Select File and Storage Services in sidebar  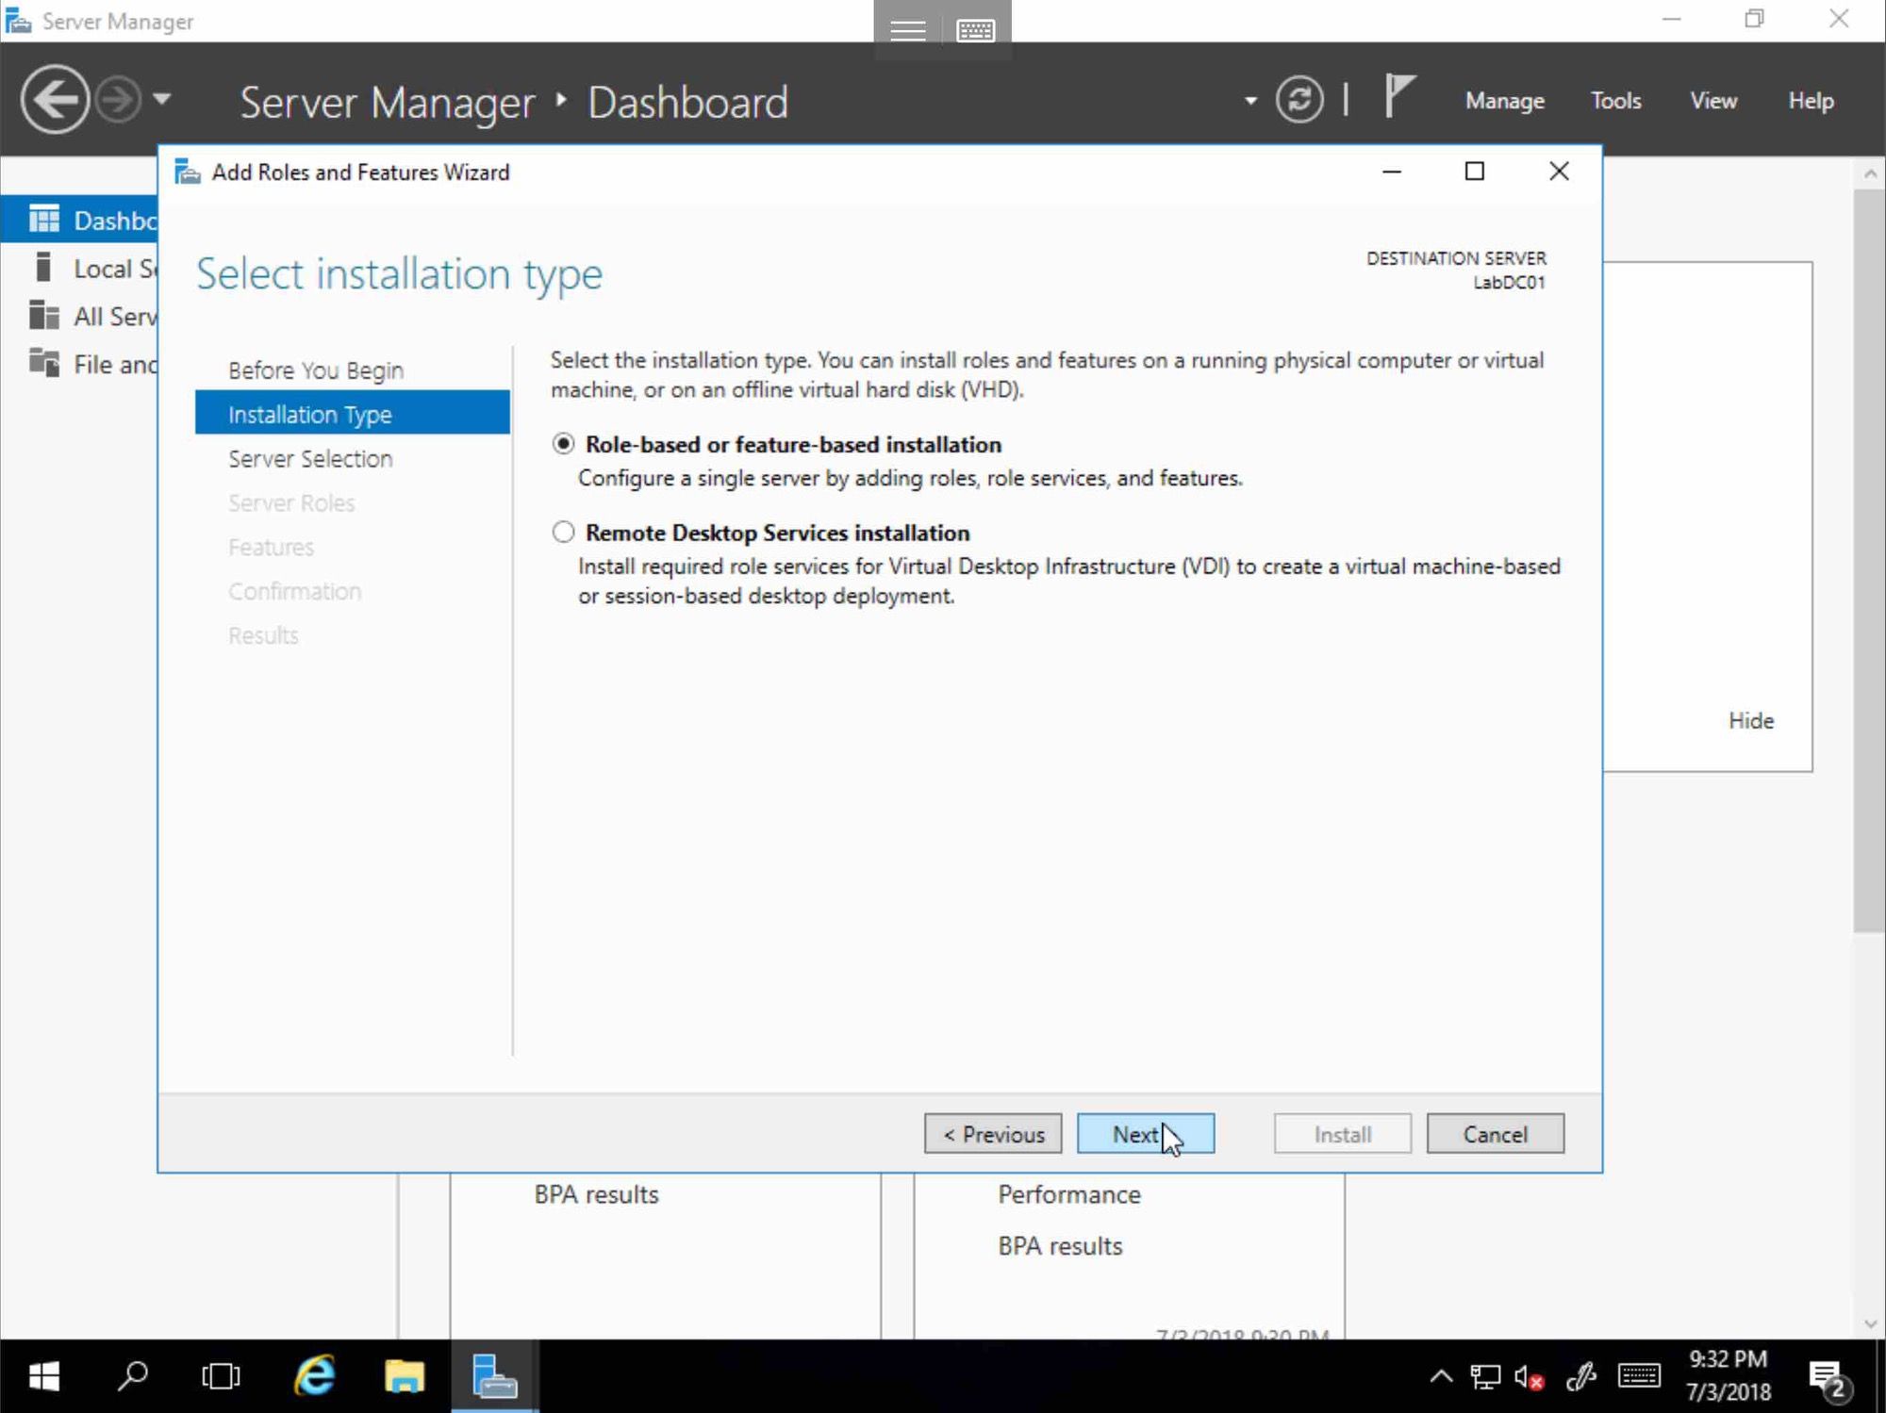80,364
